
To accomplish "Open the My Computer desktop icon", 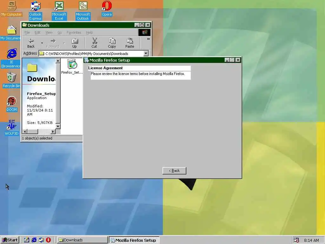I will 11,8.
